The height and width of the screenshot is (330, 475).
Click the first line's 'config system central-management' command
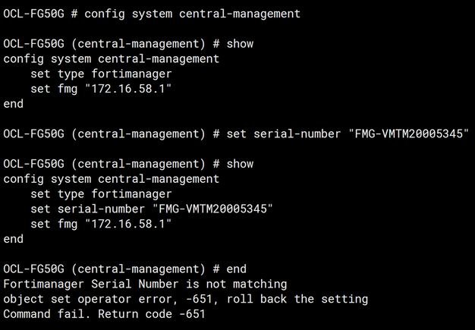[190, 14]
